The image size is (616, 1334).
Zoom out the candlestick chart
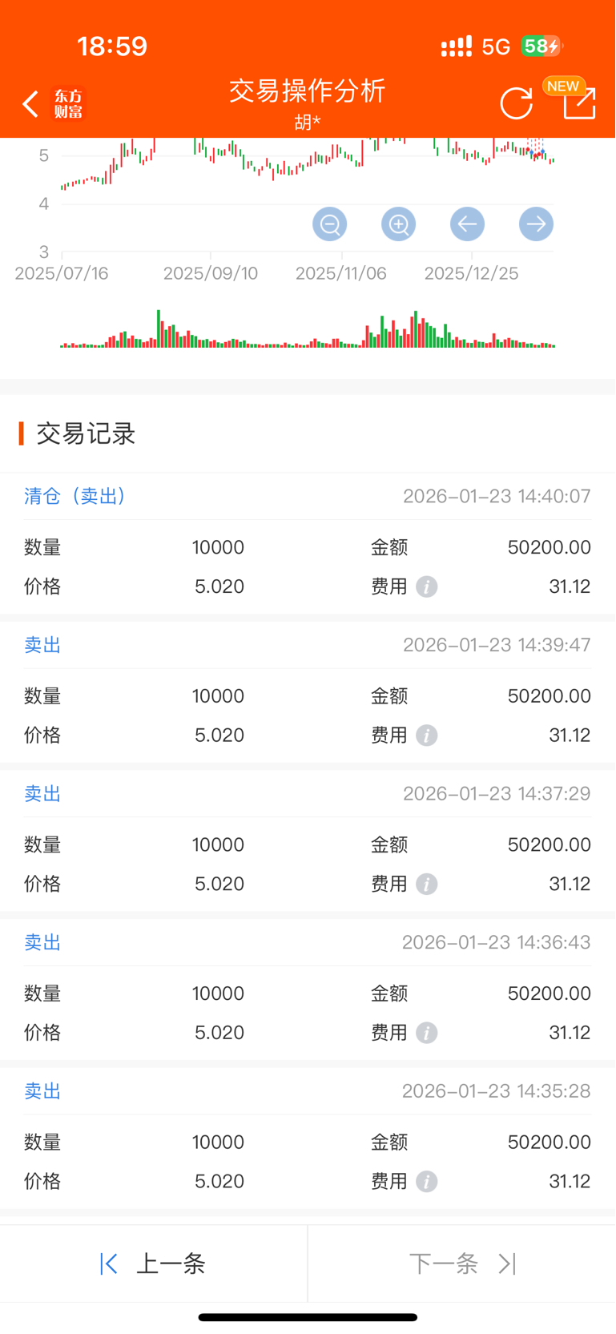click(x=330, y=224)
